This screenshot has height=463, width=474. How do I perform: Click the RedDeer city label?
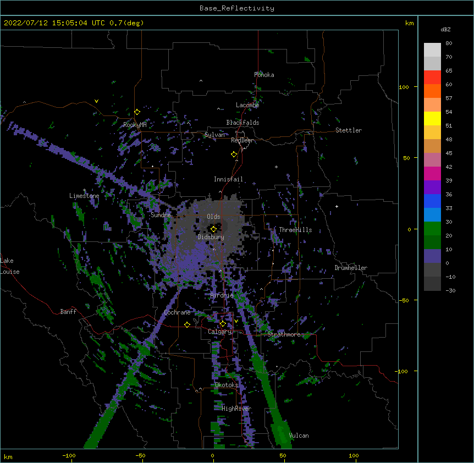pos(242,140)
